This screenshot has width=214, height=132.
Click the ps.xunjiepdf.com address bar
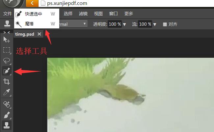point(126,3)
